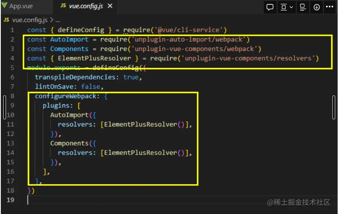
Task: Click the circled download arrow icon
Action: pyautogui.click(x=316, y=7)
